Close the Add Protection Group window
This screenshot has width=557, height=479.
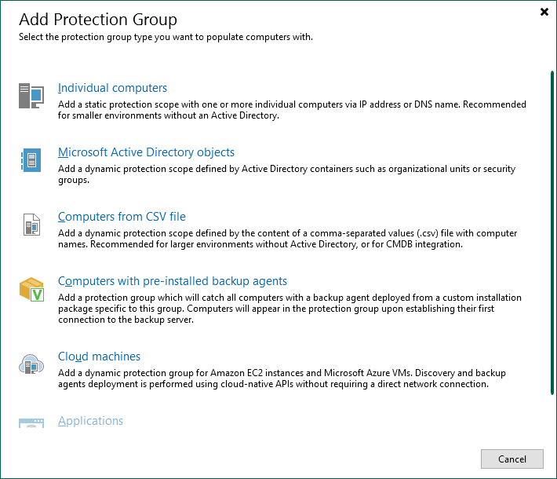click(544, 12)
